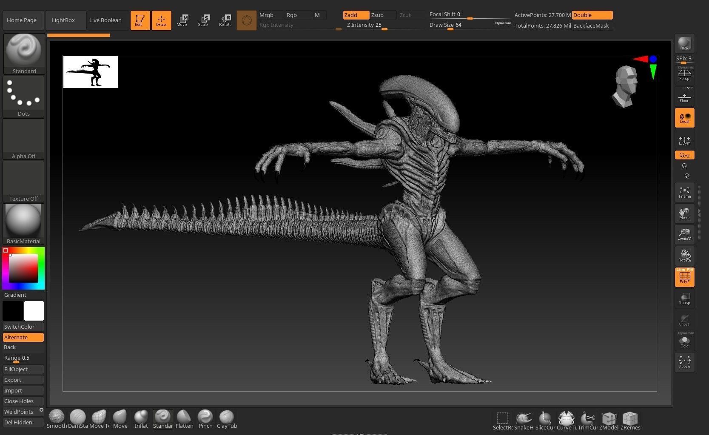Viewport: 709px width, 435px height.
Task: Select the DamStandard brush
Action: pos(78,419)
